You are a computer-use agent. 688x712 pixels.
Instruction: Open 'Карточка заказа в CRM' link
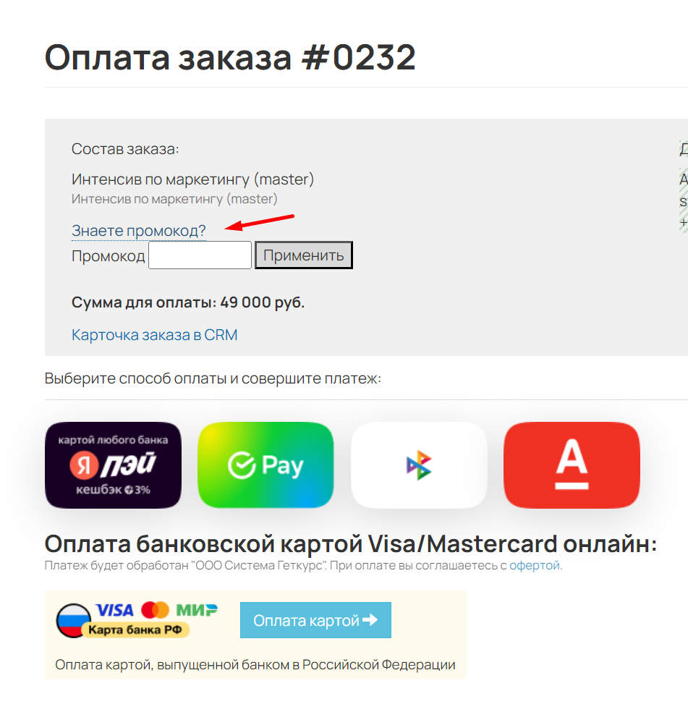[x=154, y=335]
